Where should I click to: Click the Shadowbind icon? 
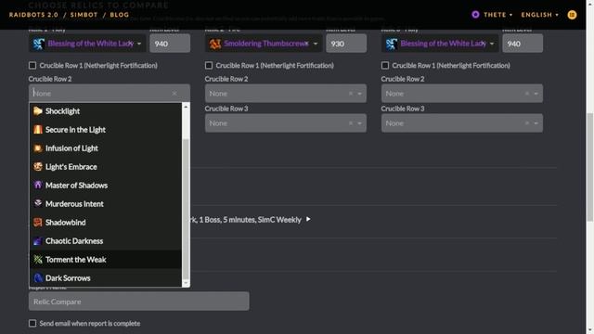[38, 223]
